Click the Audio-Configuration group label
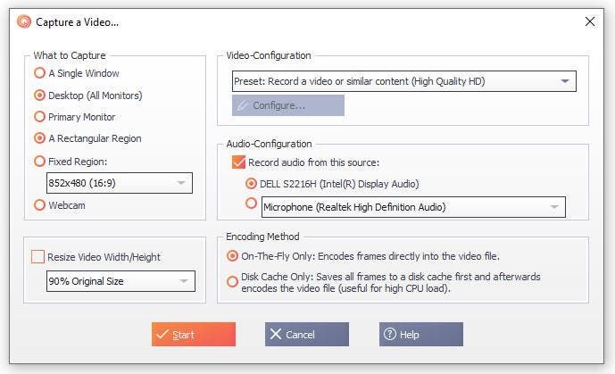615x374 pixels. pyautogui.click(x=269, y=144)
